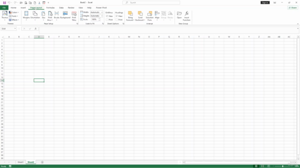Click Insert Function in the ribbon
300x168 pixels.
click(187, 16)
